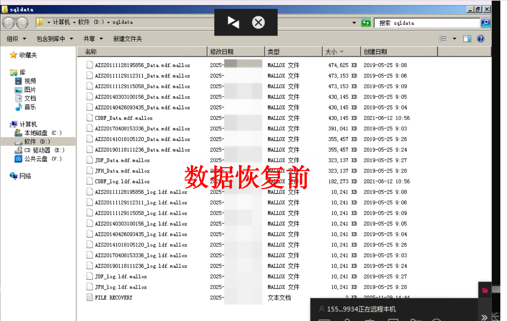The width and height of the screenshot is (507, 321).
Task: Select file JDF_log.ldf.mallox
Action: [x=121, y=276]
